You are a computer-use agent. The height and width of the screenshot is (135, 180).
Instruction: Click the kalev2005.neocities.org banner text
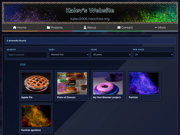(x=90, y=19)
